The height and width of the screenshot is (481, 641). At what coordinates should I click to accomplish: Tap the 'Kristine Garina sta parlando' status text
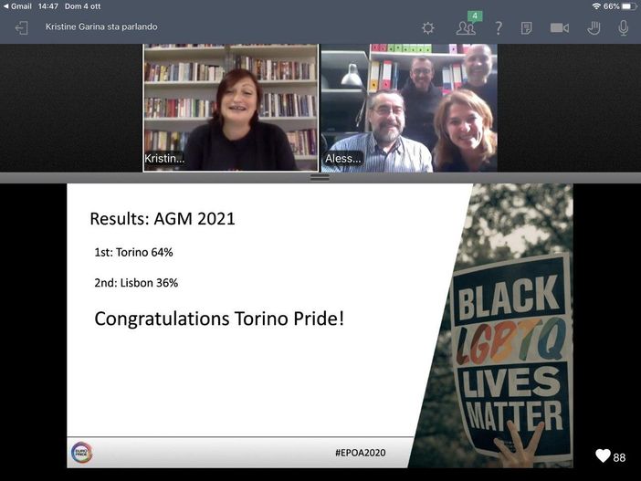[101, 27]
